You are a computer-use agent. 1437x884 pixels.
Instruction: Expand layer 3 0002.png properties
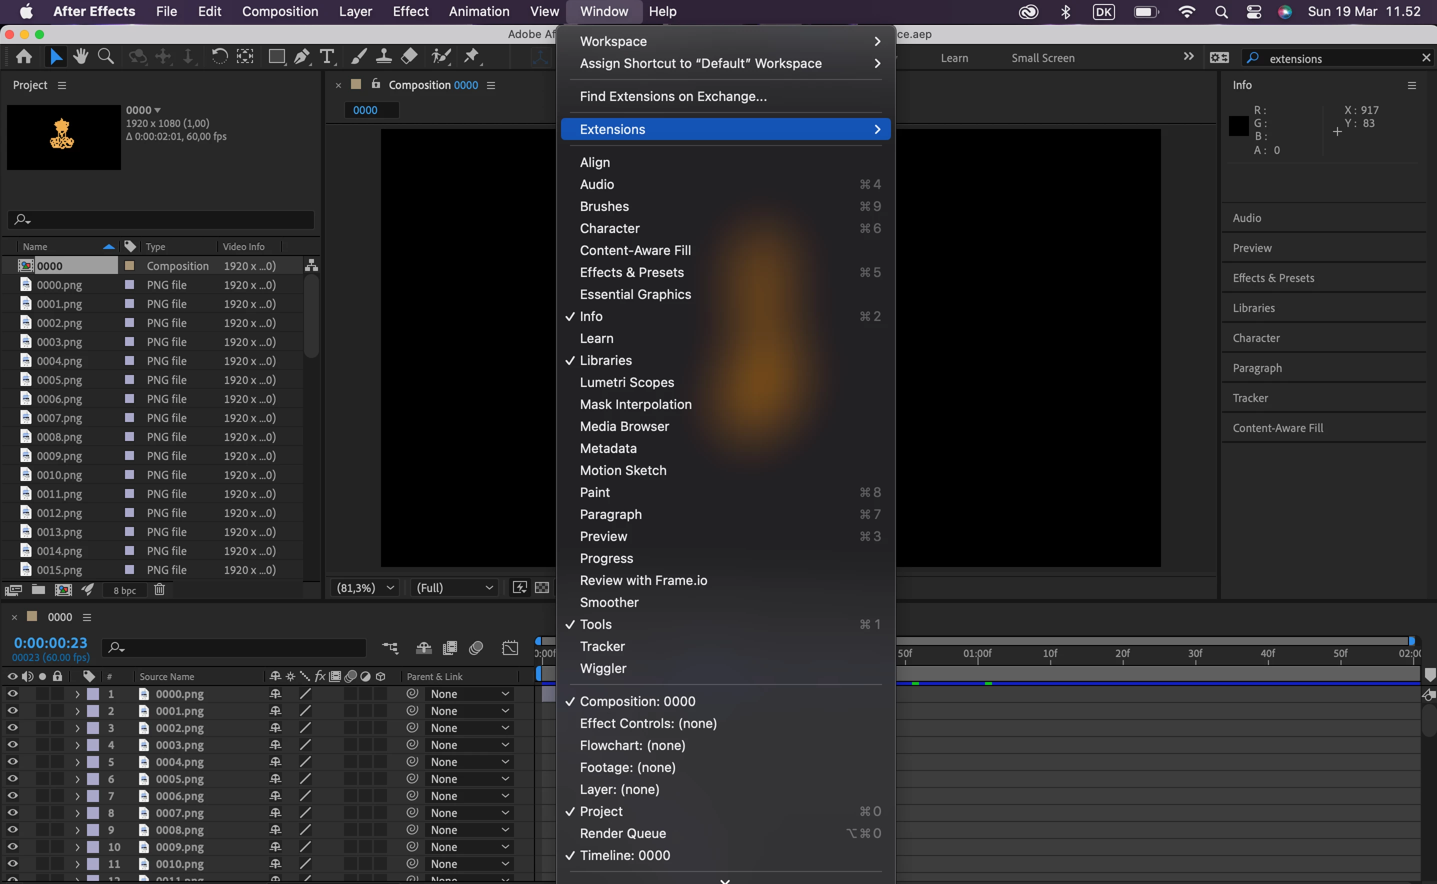pos(77,728)
